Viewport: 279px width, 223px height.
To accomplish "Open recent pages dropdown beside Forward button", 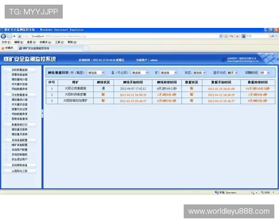I will (14, 36).
